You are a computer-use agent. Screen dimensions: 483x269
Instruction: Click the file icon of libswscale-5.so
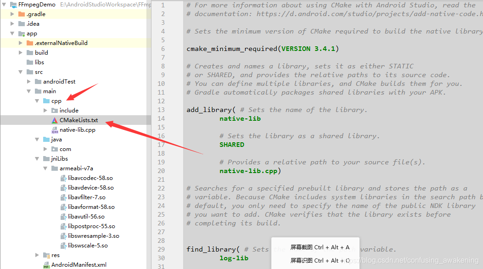pos(63,246)
